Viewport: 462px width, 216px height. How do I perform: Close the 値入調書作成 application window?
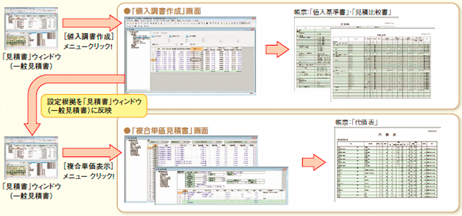[254, 18]
